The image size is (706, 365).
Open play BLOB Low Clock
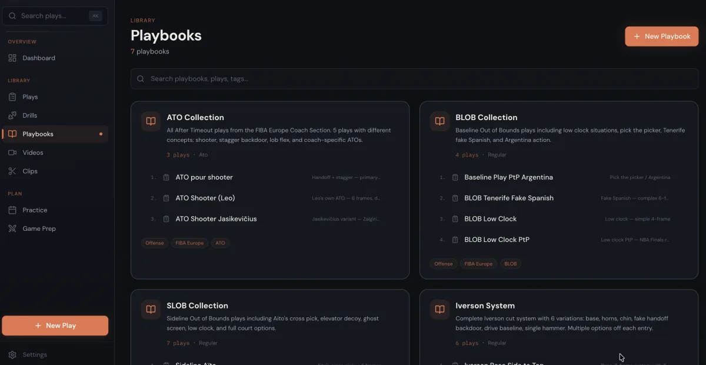pos(490,218)
